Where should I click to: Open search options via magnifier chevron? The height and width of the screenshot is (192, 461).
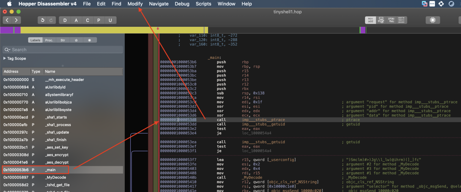coord(8,50)
